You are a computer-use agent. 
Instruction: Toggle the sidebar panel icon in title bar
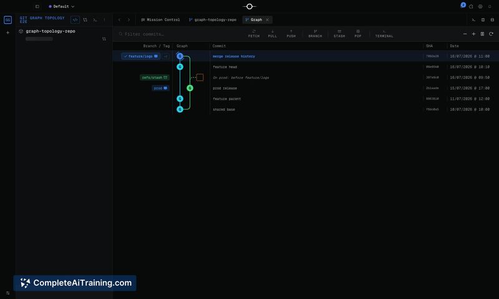37,6
